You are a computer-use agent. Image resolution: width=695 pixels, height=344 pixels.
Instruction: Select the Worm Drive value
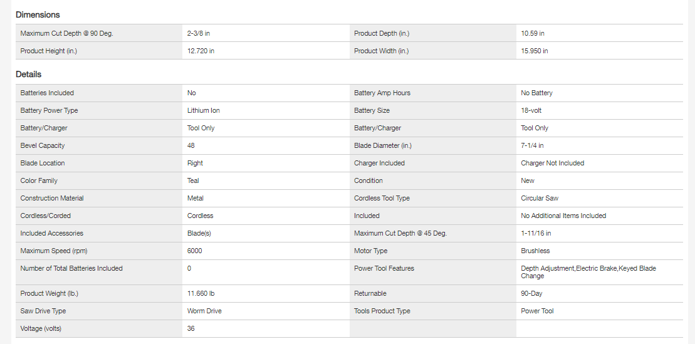(x=204, y=311)
